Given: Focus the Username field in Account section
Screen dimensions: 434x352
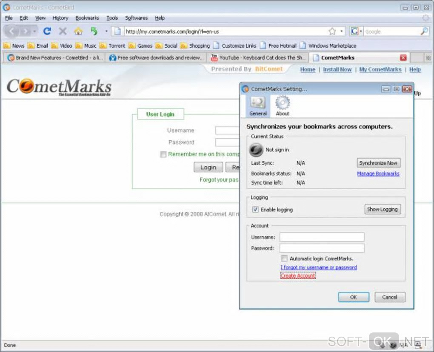Looking at the screenshot, I should tap(322, 237).
